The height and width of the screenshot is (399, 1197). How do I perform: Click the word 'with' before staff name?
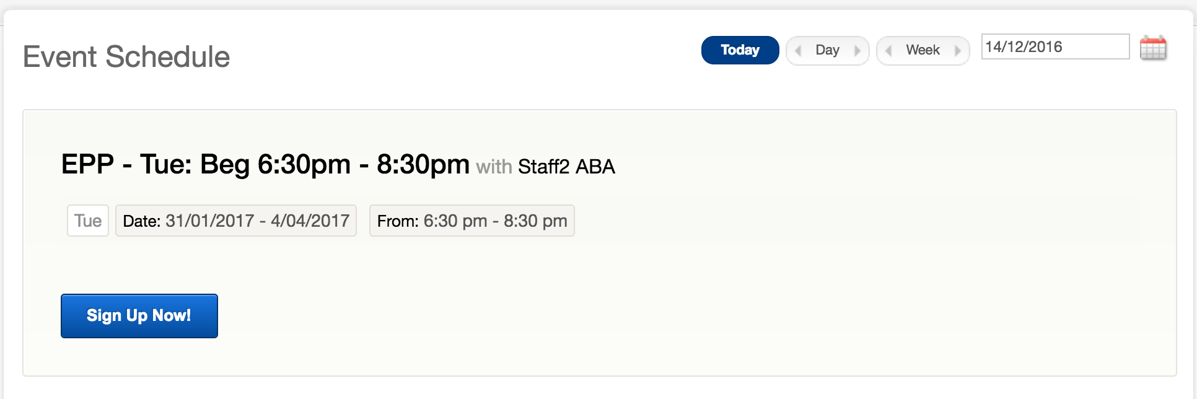[x=494, y=167]
